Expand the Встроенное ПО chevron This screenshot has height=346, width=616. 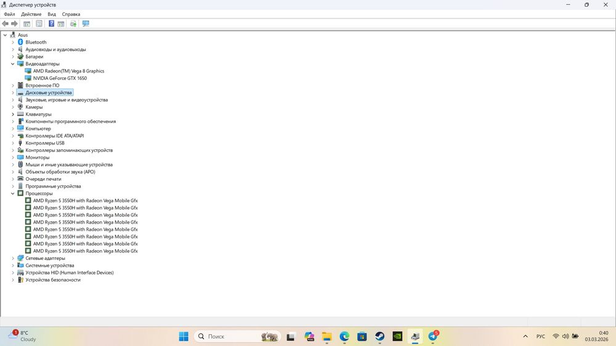point(12,85)
